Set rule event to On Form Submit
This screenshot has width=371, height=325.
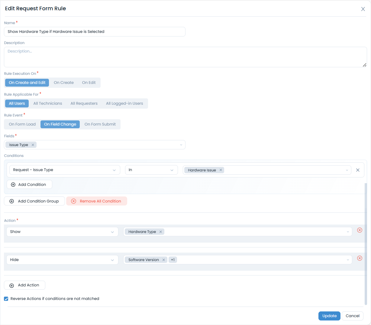(100, 124)
